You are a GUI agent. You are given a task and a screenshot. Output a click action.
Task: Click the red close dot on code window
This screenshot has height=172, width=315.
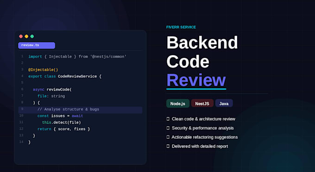point(21,36)
